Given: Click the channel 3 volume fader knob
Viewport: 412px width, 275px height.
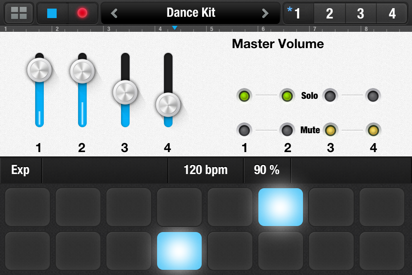Looking at the screenshot, I should pyautogui.click(x=125, y=92).
